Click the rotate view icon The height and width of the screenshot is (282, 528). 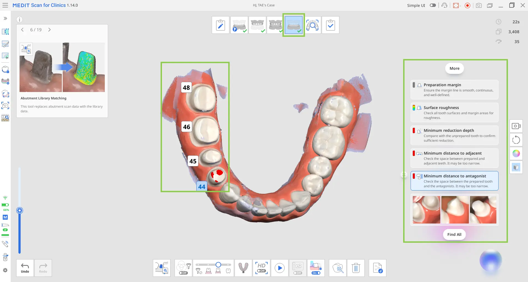pos(516,140)
